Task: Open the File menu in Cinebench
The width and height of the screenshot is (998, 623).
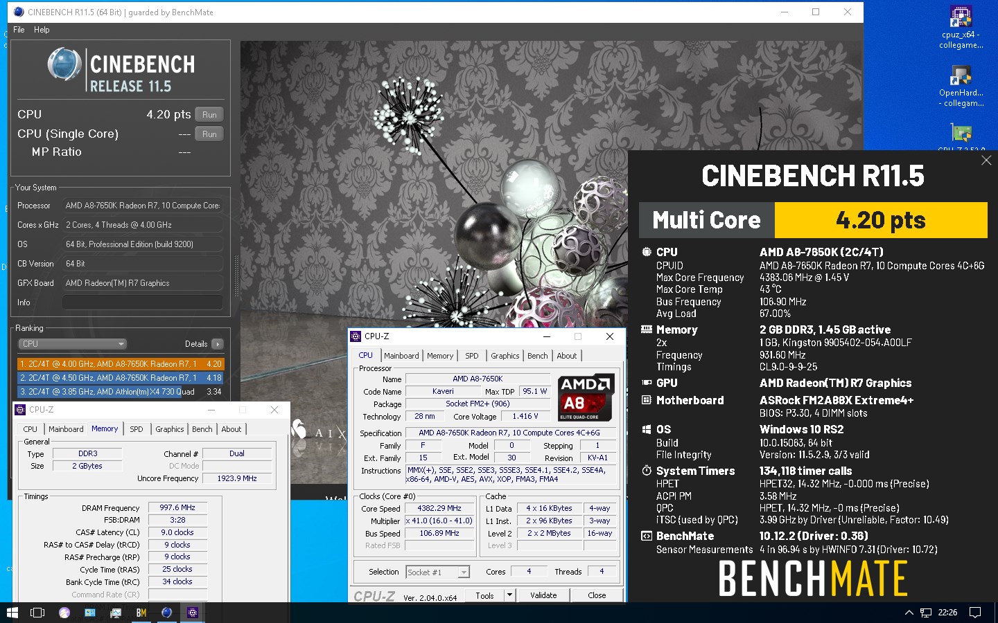Action: [x=19, y=30]
